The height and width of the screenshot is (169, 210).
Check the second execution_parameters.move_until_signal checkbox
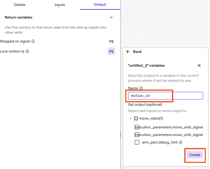pos(137,135)
